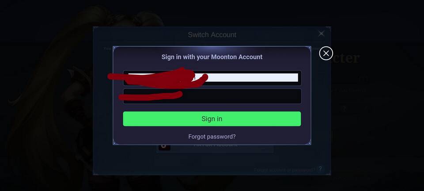Screen dimensions: 424x191
Task: Click the Switch Account title text
Action: (212, 34)
